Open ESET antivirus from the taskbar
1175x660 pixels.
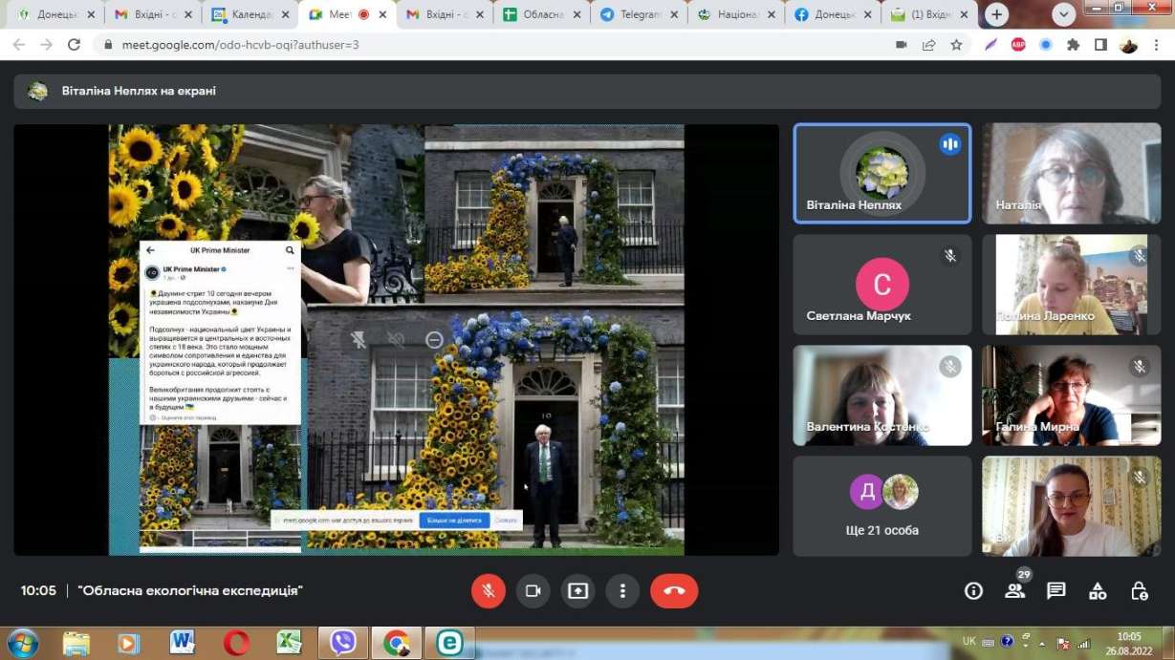click(x=450, y=644)
